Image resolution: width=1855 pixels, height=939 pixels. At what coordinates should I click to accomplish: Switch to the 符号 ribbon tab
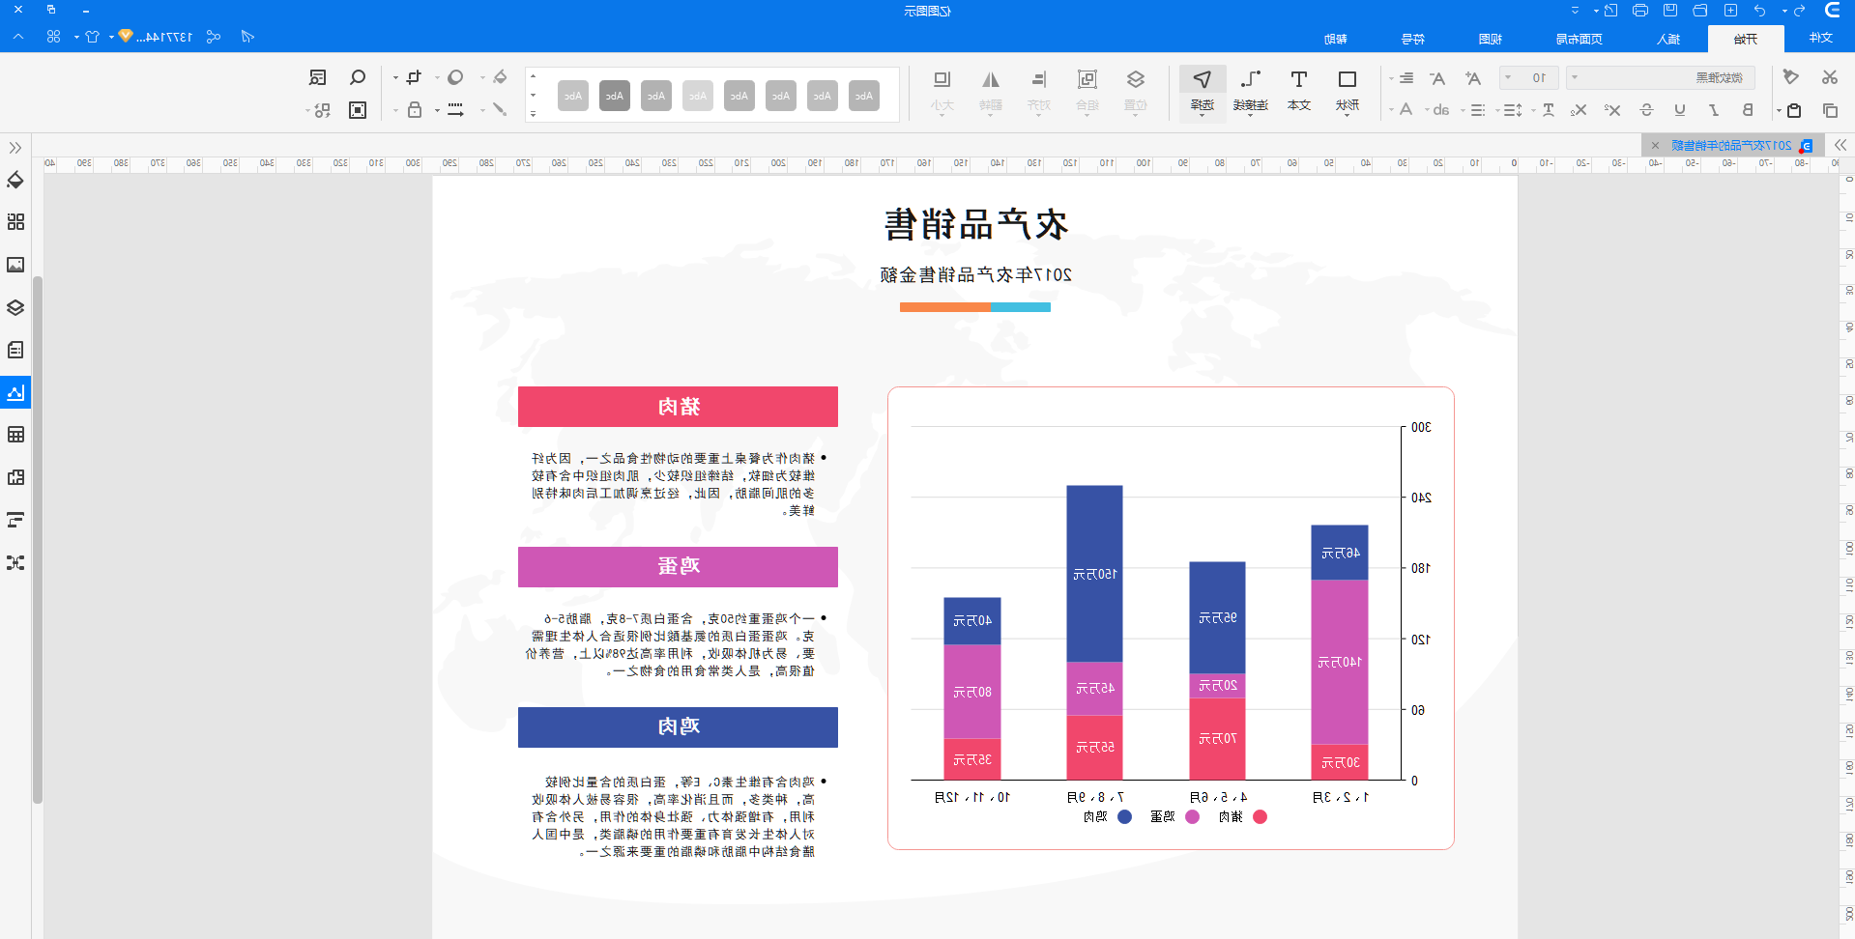[1413, 39]
